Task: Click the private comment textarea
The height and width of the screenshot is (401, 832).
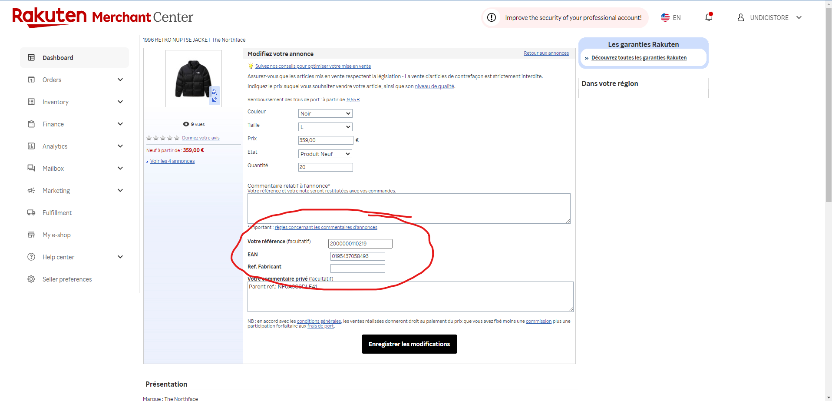Action: tap(410, 297)
